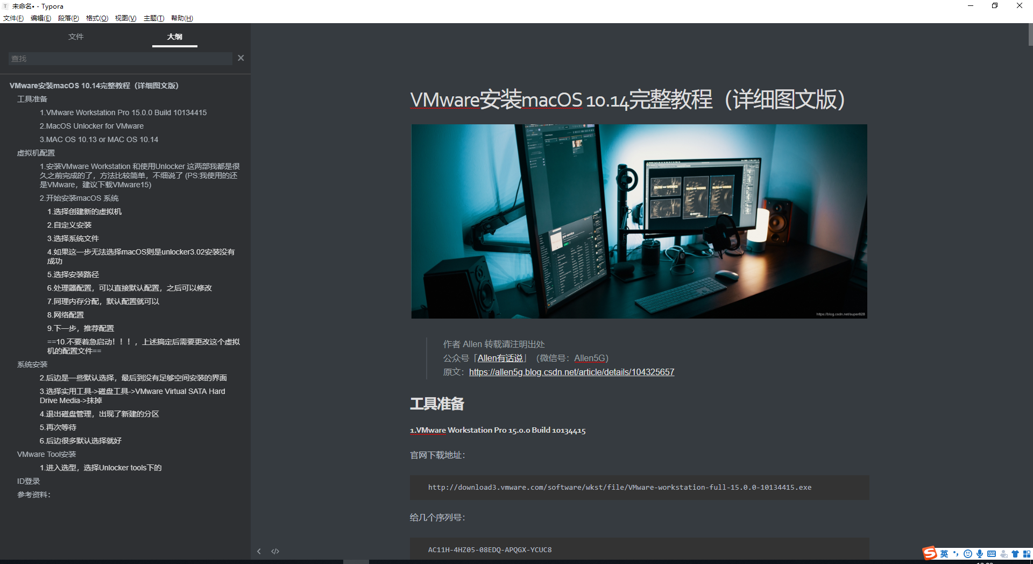Click the AC11H-4HZ05 serial code block
Image resolution: width=1033 pixels, height=564 pixels.
(x=639, y=549)
